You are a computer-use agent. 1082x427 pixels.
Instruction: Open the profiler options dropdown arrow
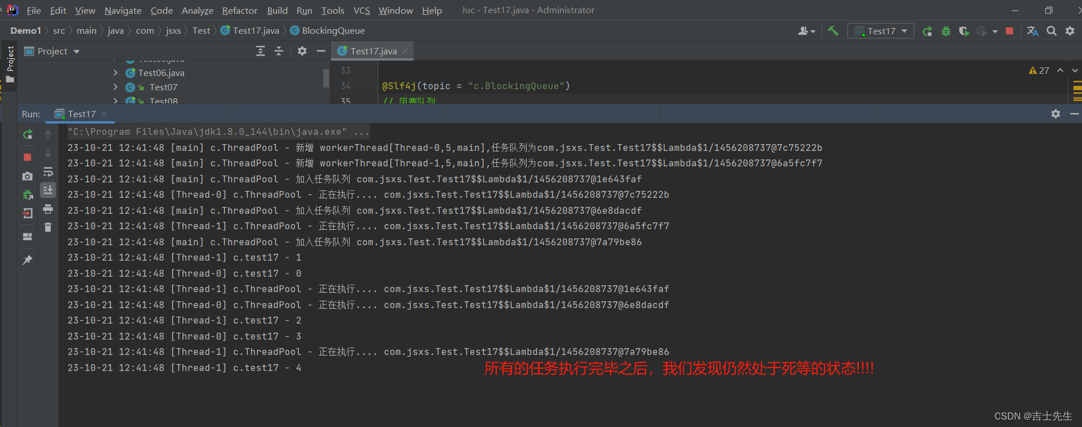click(x=995, y=31)
